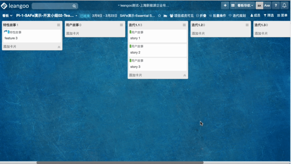
Task: Click the green label on story 2
Action: (x=130, y=46)
